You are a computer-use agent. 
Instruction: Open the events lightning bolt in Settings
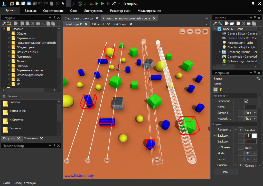[221, 90]
